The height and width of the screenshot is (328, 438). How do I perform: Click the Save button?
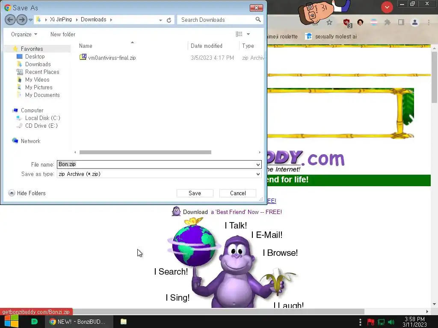195,193
